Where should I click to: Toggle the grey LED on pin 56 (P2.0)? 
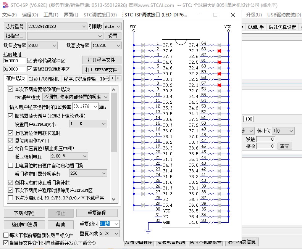coord(219,91)
